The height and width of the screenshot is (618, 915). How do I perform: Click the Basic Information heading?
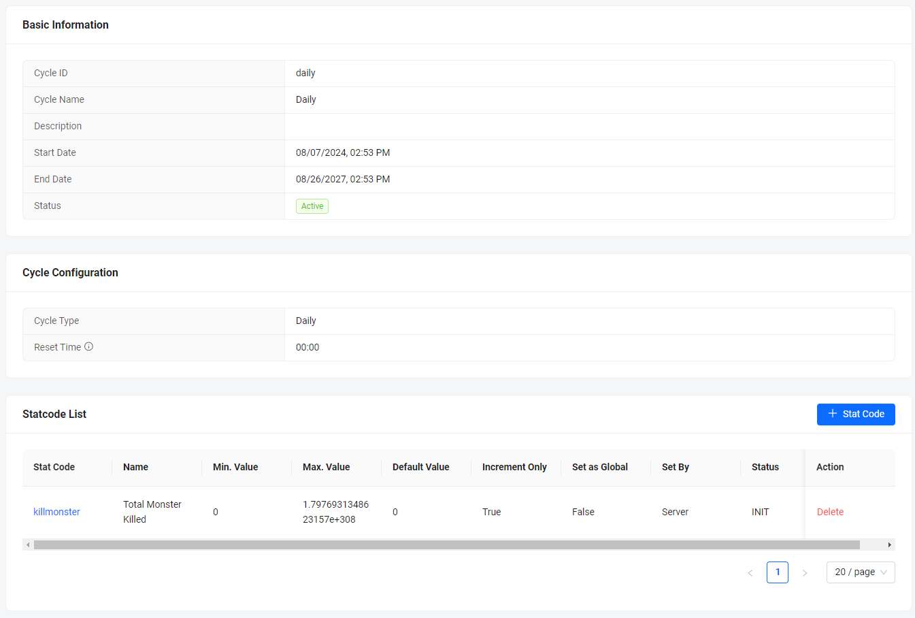point(65,25)
